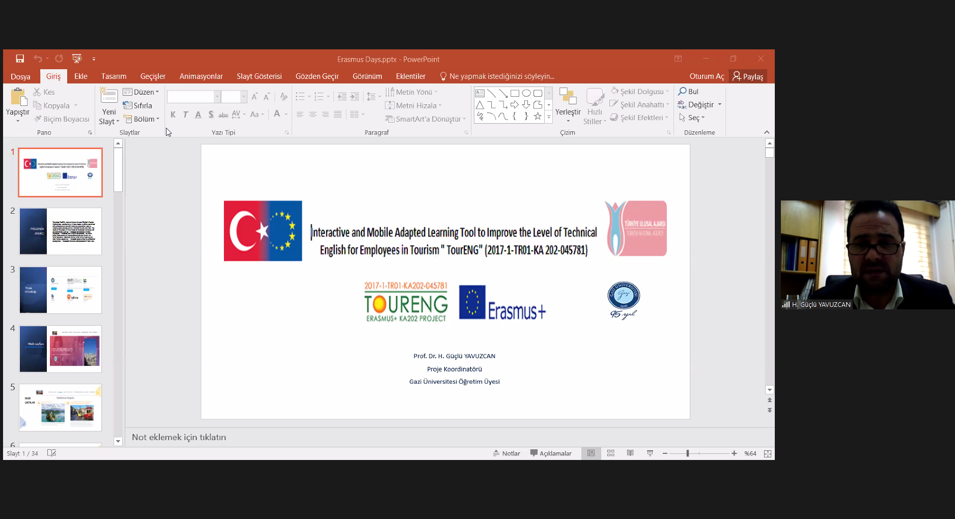The image size is (955, 519).
Task: Go to the Slayt Gösterisi tab
Action: [259, 76]
